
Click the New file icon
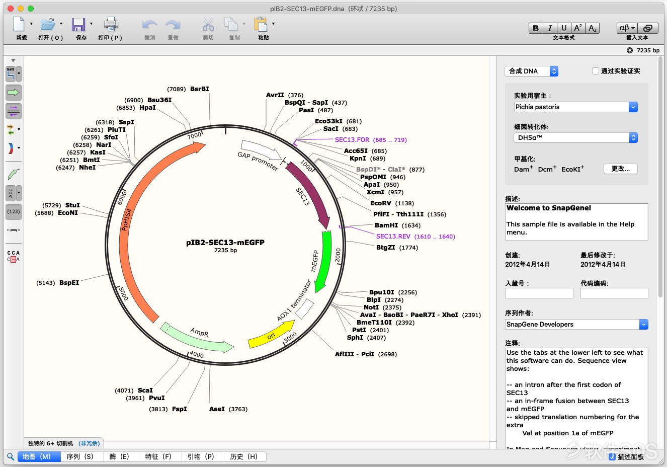tap(19, 24)
